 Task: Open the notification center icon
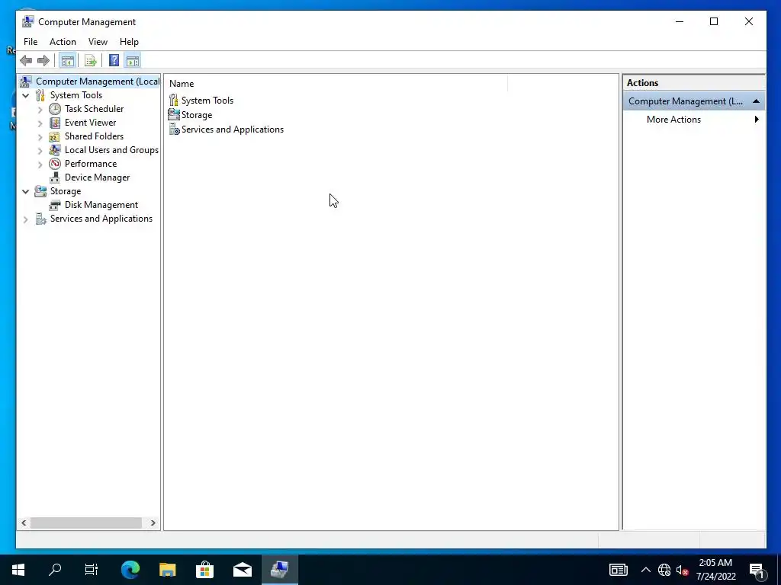click(757, 570)
